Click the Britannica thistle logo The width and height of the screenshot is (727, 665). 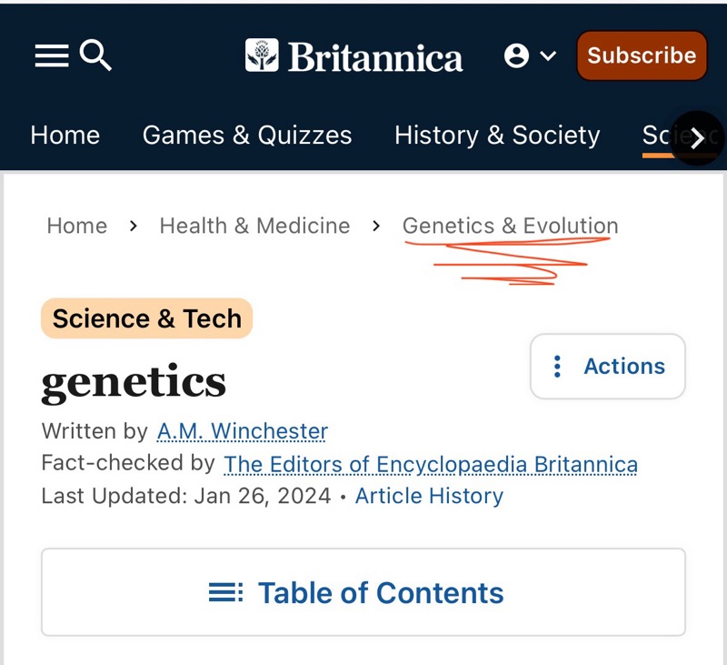(262, 56)
